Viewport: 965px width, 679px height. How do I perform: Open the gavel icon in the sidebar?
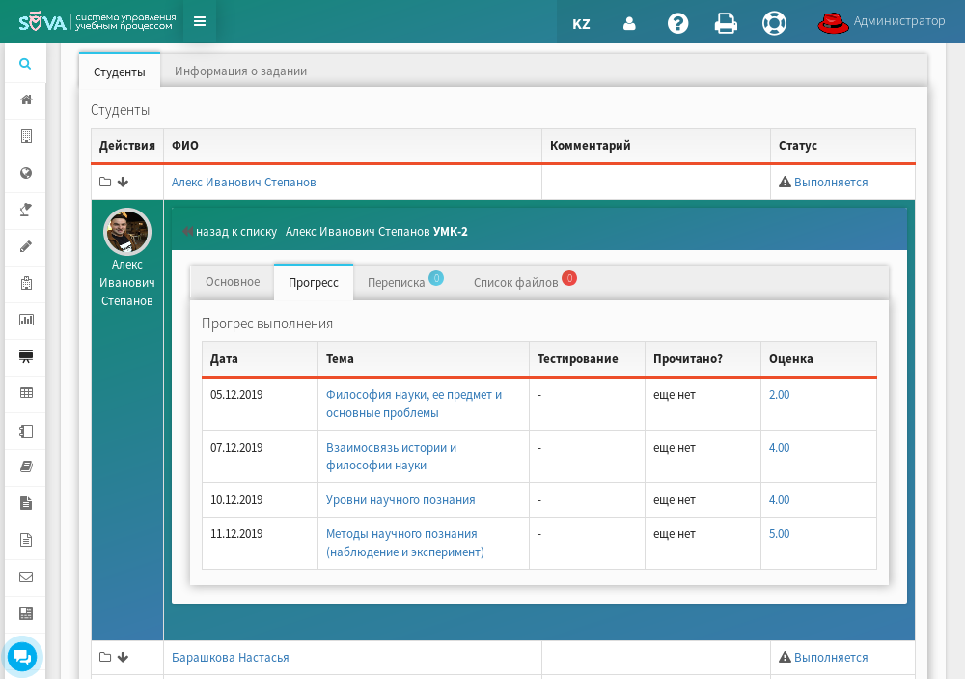[26, 211]
